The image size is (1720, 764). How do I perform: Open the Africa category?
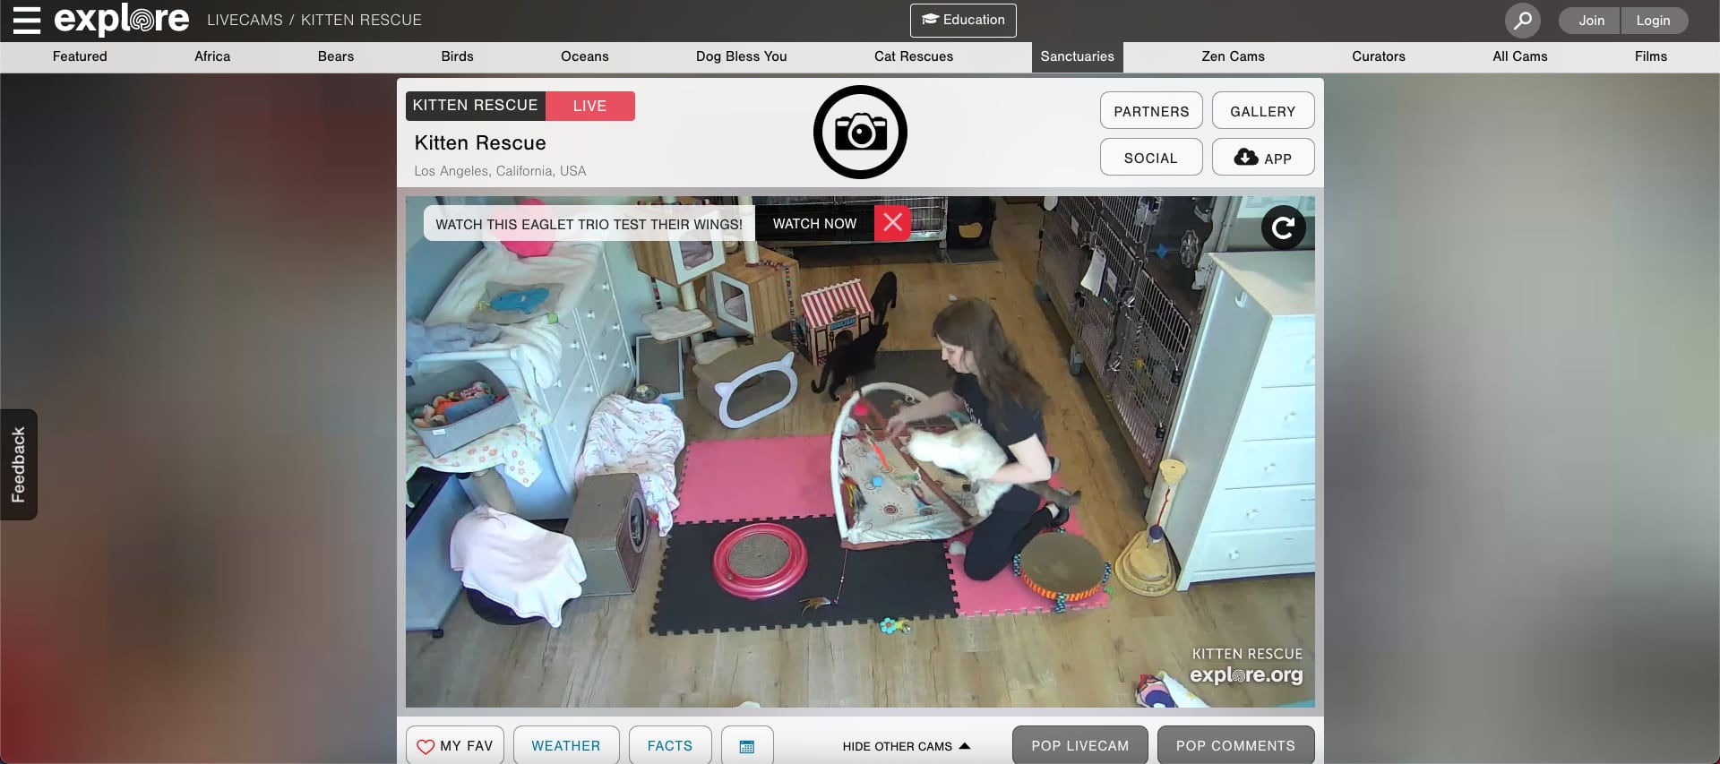(x=212, y=56)
